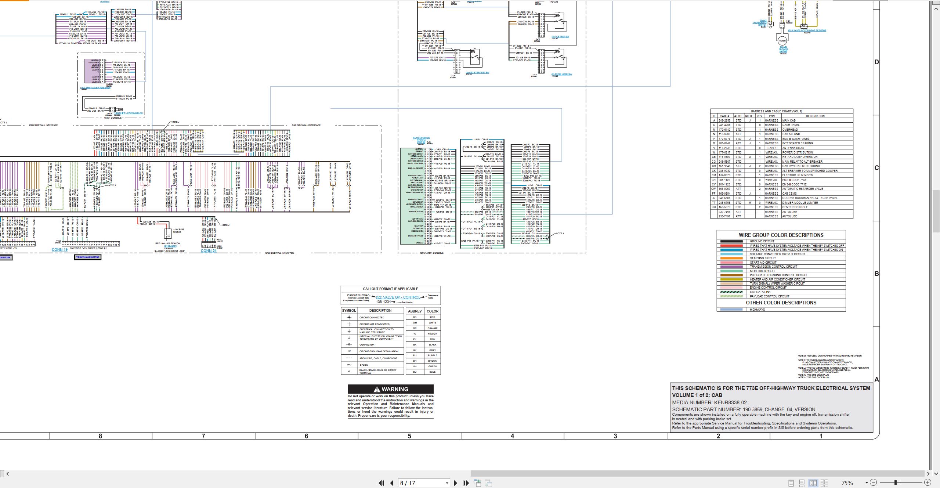Click the (A) SEC STER TEST SW link
The image size is (940, 488).
click(x=477, y=73)
